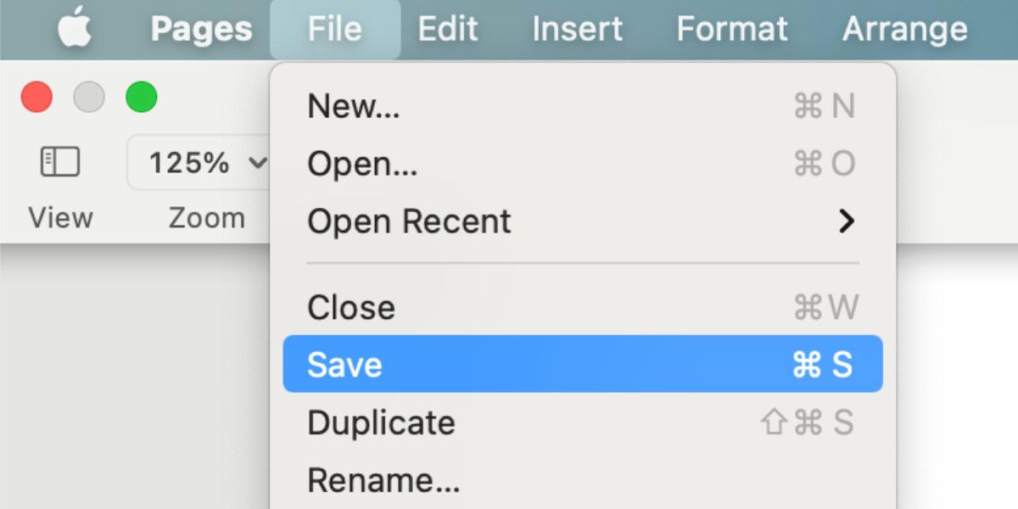Choose New... from the File menu

point(583,106)
